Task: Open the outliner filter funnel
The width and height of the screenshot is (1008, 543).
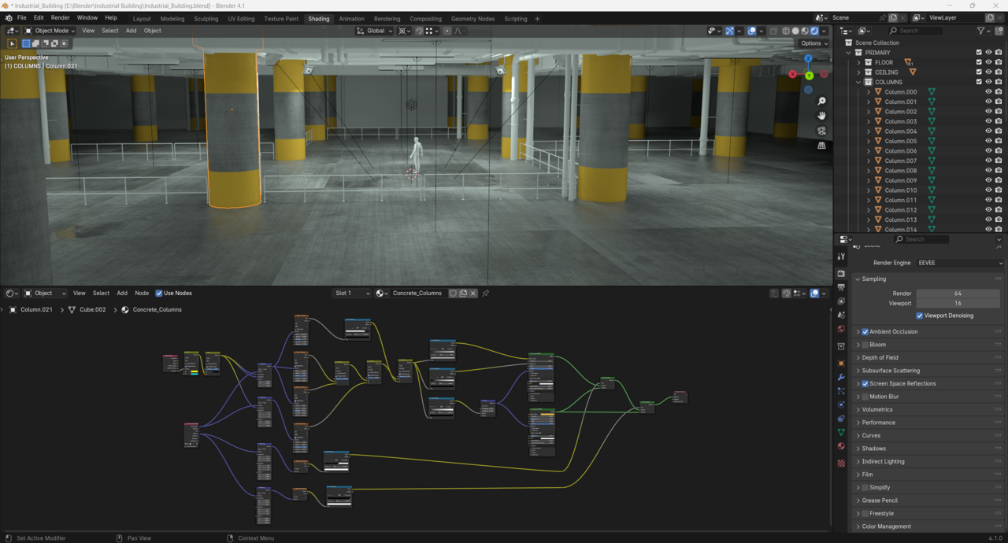Action: coord(981,31)
